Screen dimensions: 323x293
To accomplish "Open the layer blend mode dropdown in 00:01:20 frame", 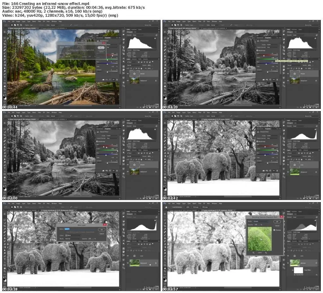I will 294,65.
